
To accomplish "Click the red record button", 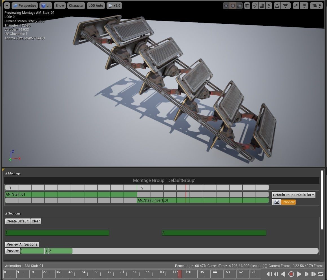I will point(291,274).
